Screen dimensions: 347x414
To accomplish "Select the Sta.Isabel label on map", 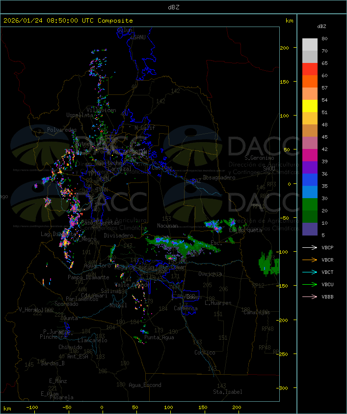I will point(227,392).
